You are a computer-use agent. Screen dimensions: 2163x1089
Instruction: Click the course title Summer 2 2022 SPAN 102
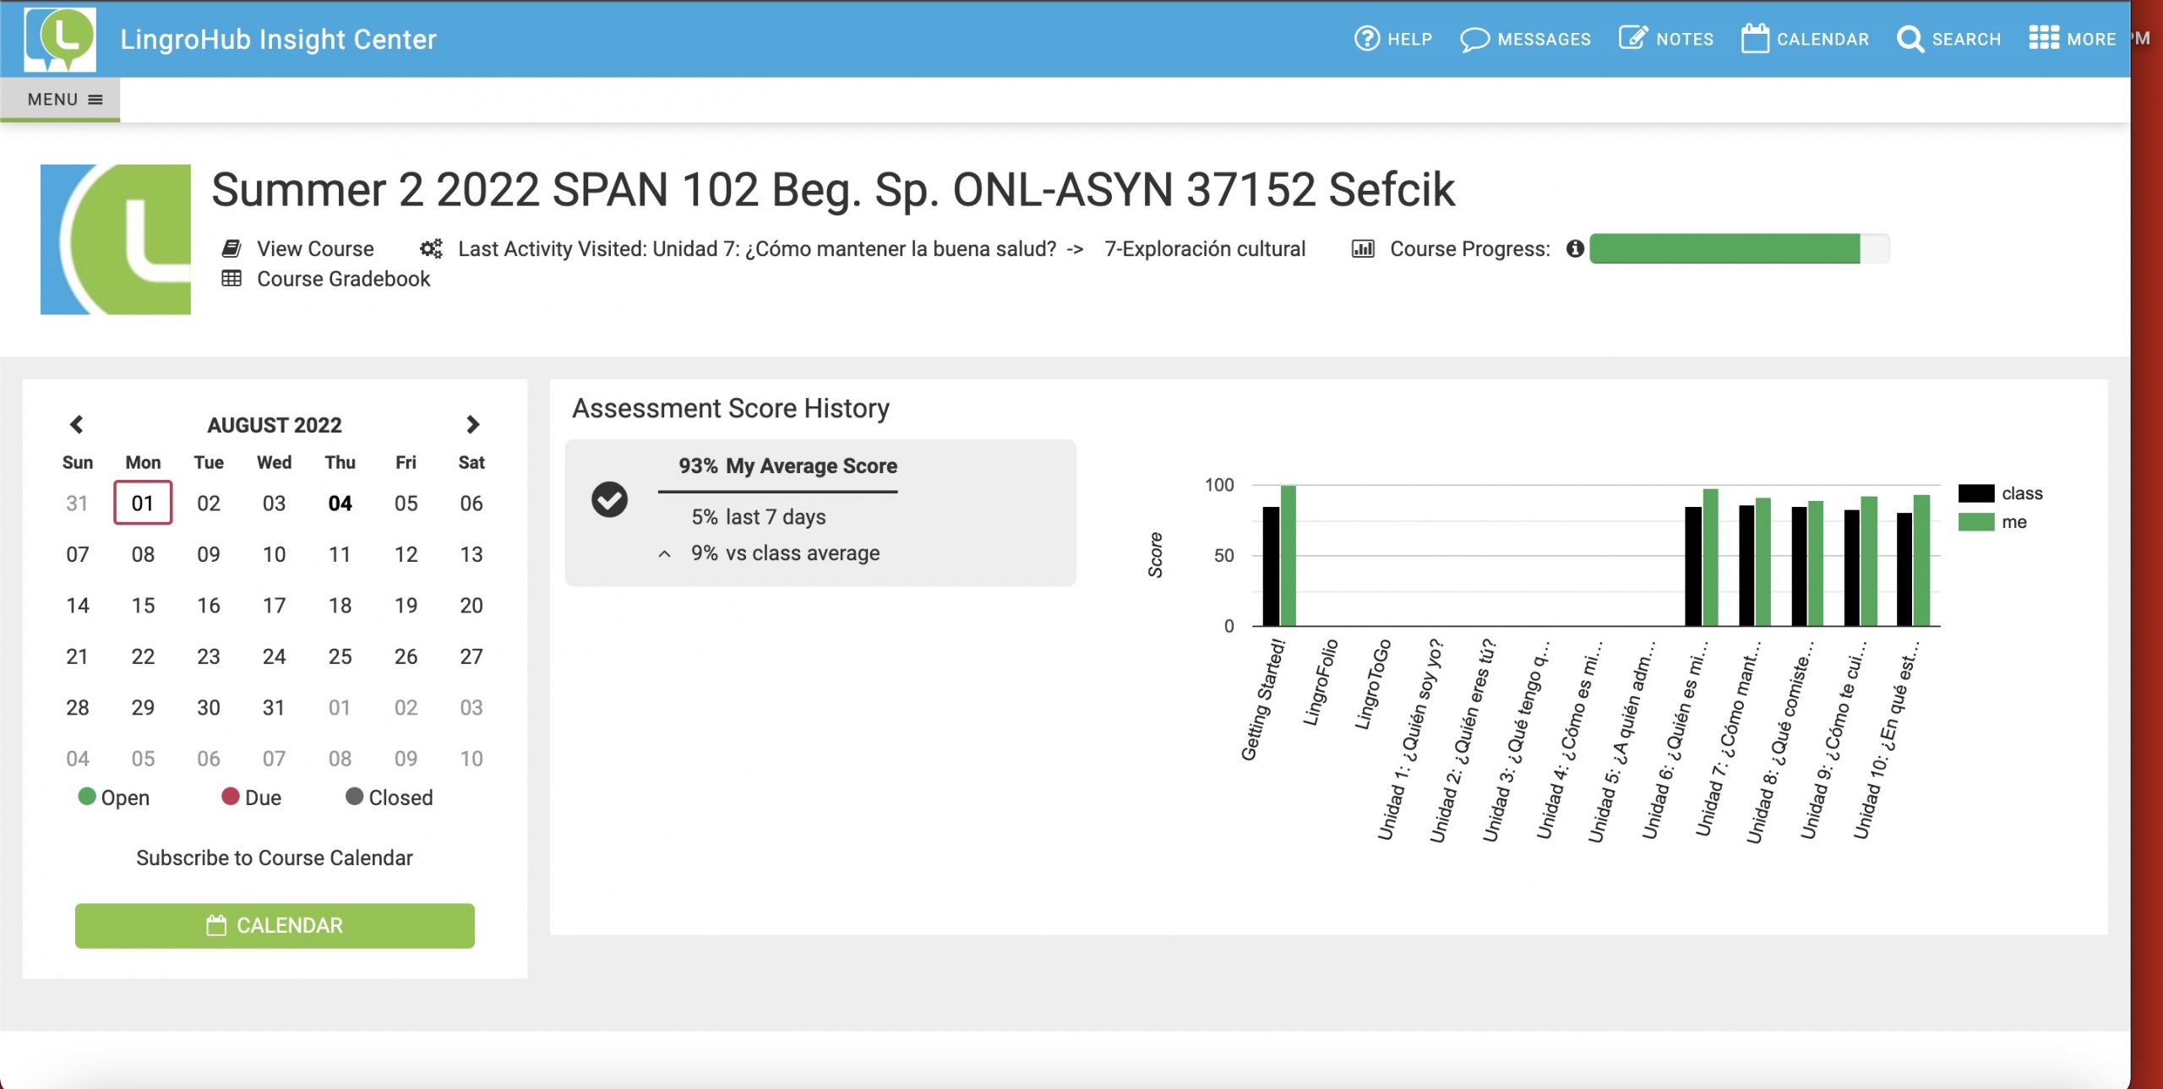(x=833, y=189)
